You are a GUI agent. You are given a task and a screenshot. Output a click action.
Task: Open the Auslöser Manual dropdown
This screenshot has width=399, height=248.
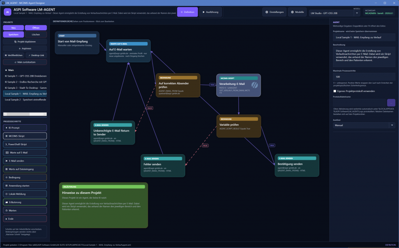pyautogui.click(x=364, y=125)
